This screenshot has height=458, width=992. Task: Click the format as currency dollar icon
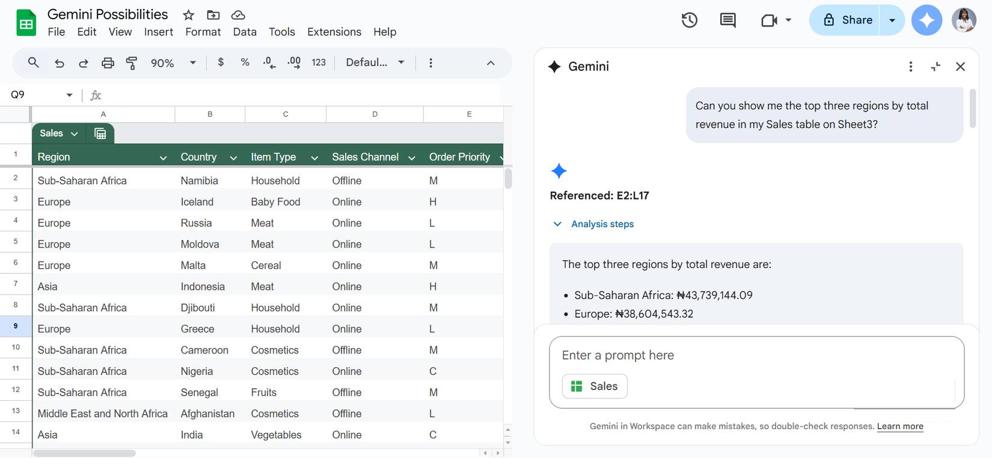(x=221, y=62)
